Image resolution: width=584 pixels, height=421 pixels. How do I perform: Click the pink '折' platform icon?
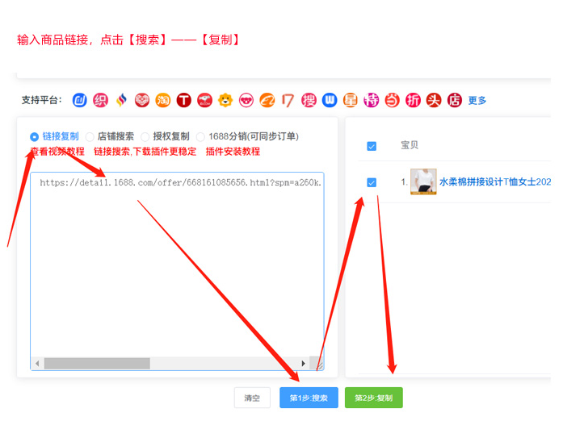[x=413, y=100]
